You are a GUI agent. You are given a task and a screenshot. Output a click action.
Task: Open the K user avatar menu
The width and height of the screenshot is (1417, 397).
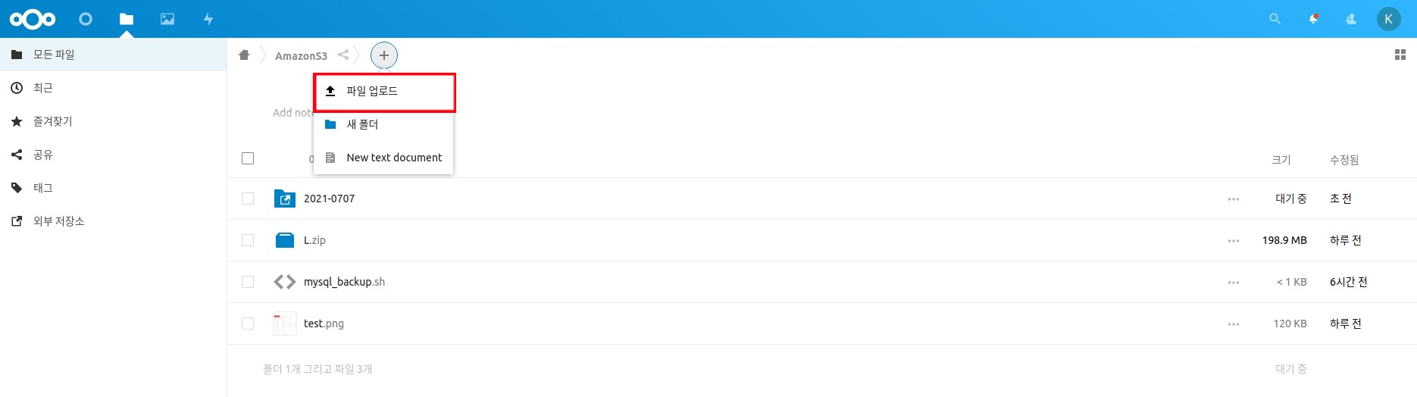click(1388, 19)
